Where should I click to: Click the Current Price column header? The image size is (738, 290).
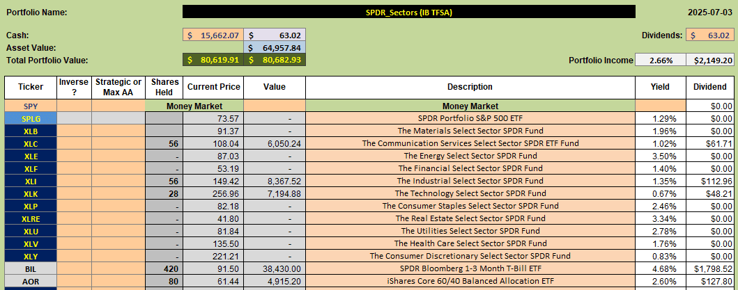213,87
